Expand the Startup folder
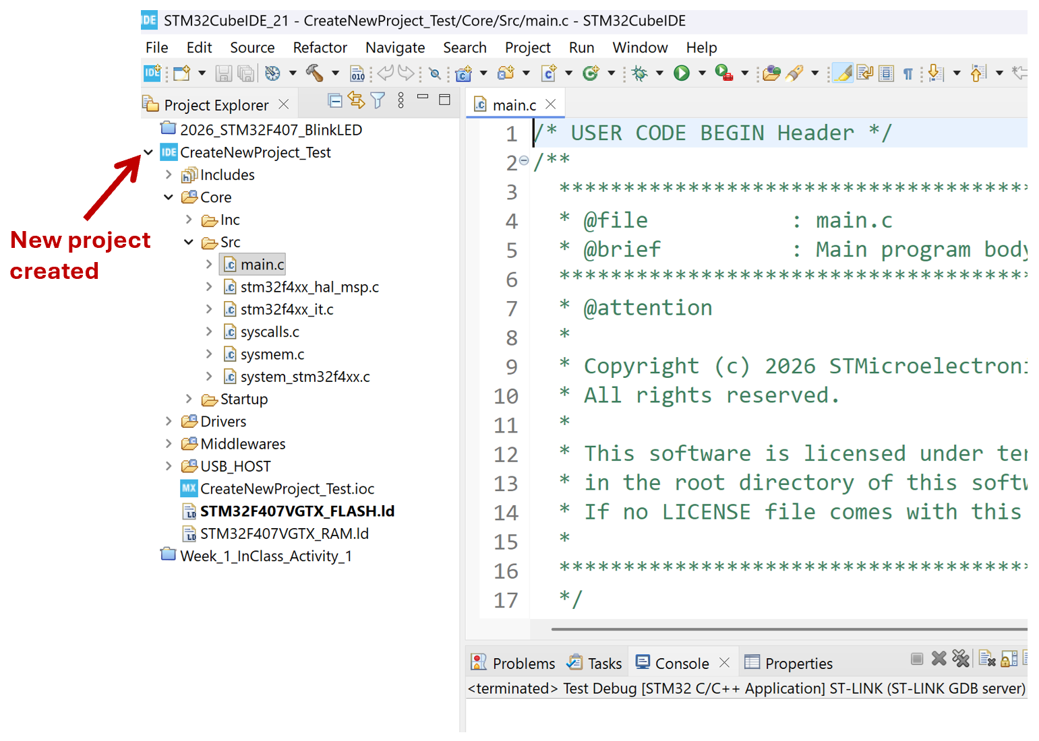 pos(189,399)
